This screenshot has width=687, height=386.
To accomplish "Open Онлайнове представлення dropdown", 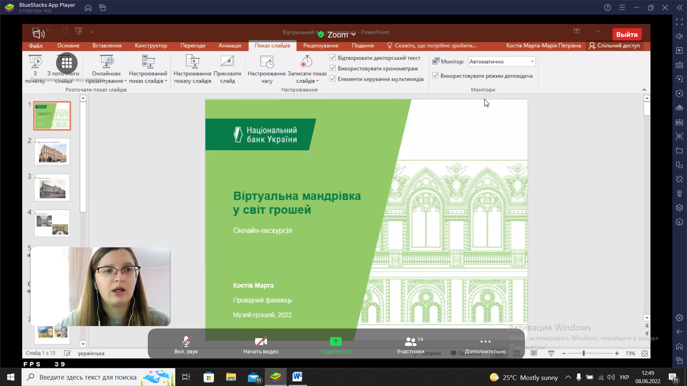I will coord(106,69).
